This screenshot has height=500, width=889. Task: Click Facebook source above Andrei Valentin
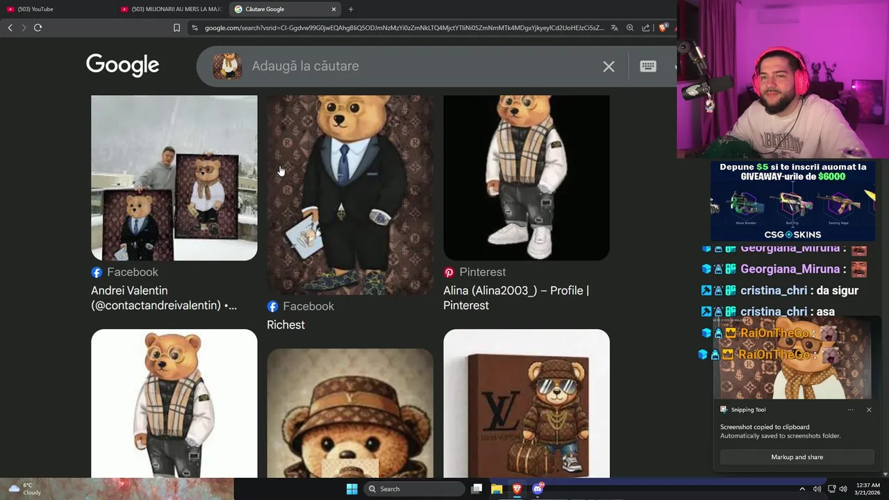tap(125, 272)
